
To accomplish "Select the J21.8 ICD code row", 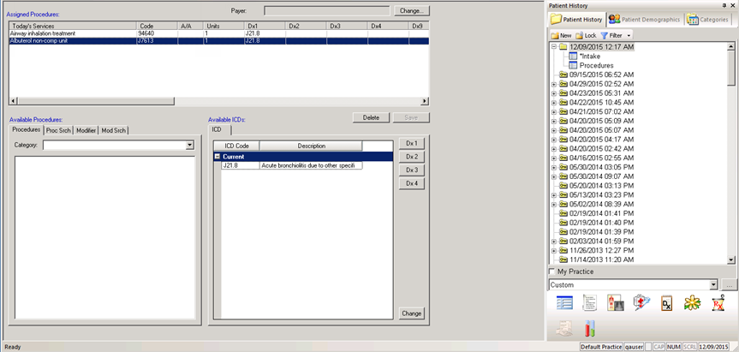I will (291, 165).
